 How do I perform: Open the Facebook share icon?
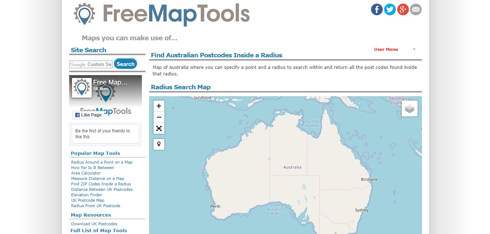click(x=377, y=9)
